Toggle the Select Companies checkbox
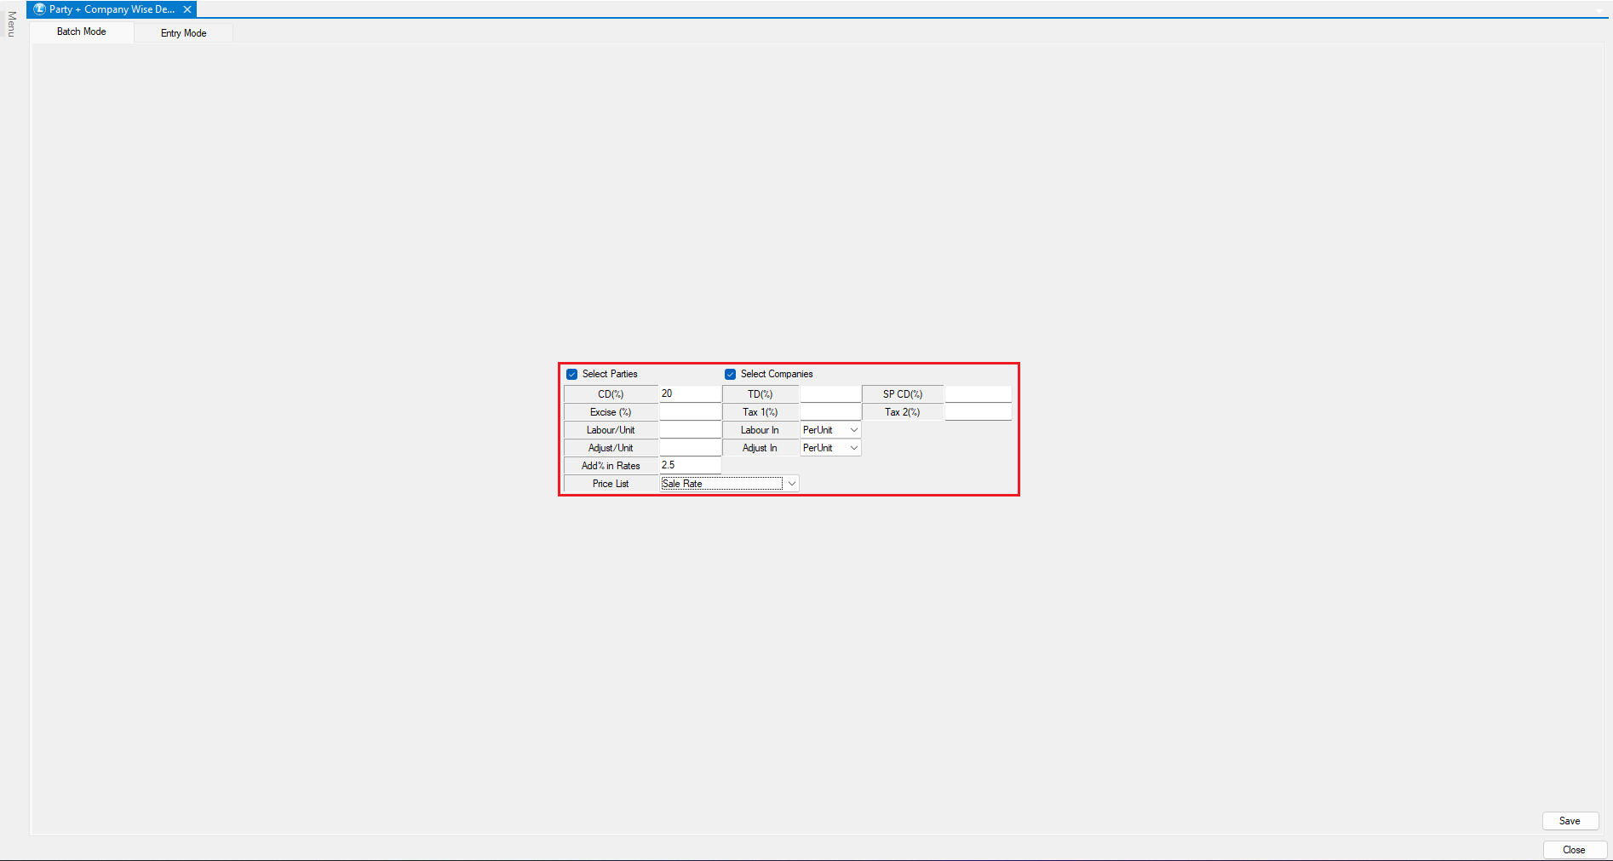Screen dimensions: 1613x861 point(731,374)
